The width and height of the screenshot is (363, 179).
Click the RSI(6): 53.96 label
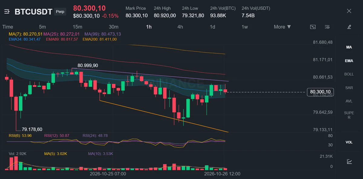click(x=20, y=136)
